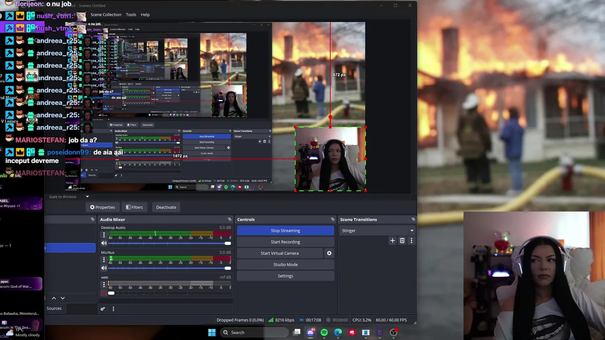605x340 pixels.
Task: Open Task View on the taskbar
Action: click(297, 332)
